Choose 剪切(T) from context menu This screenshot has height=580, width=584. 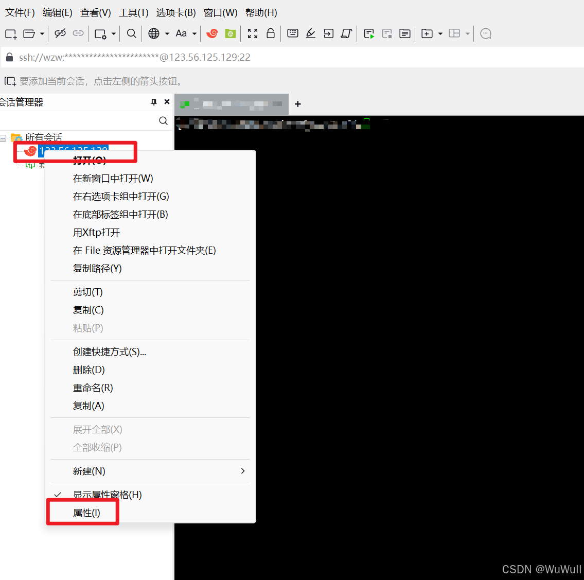pyautogui.click(x=150, y=292)
